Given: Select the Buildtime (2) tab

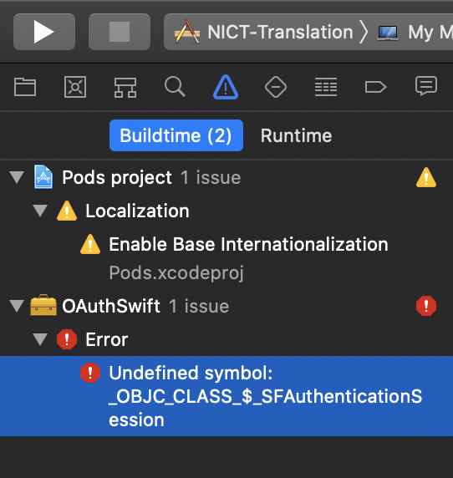Looking at the screenshot, I should [176, 135].
